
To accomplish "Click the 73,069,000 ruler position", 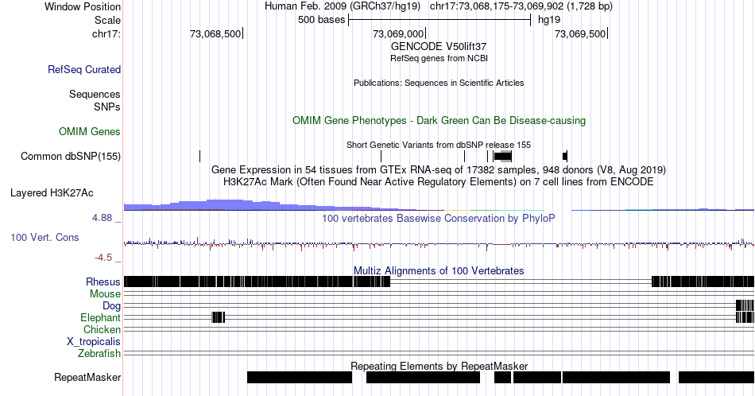I will coord(397,33).
